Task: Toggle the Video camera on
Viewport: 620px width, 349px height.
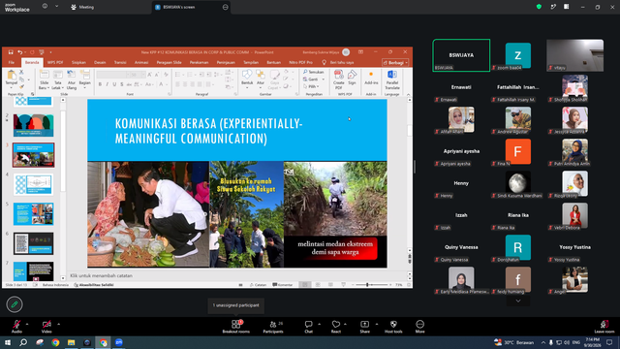Action: pos(46,327)
